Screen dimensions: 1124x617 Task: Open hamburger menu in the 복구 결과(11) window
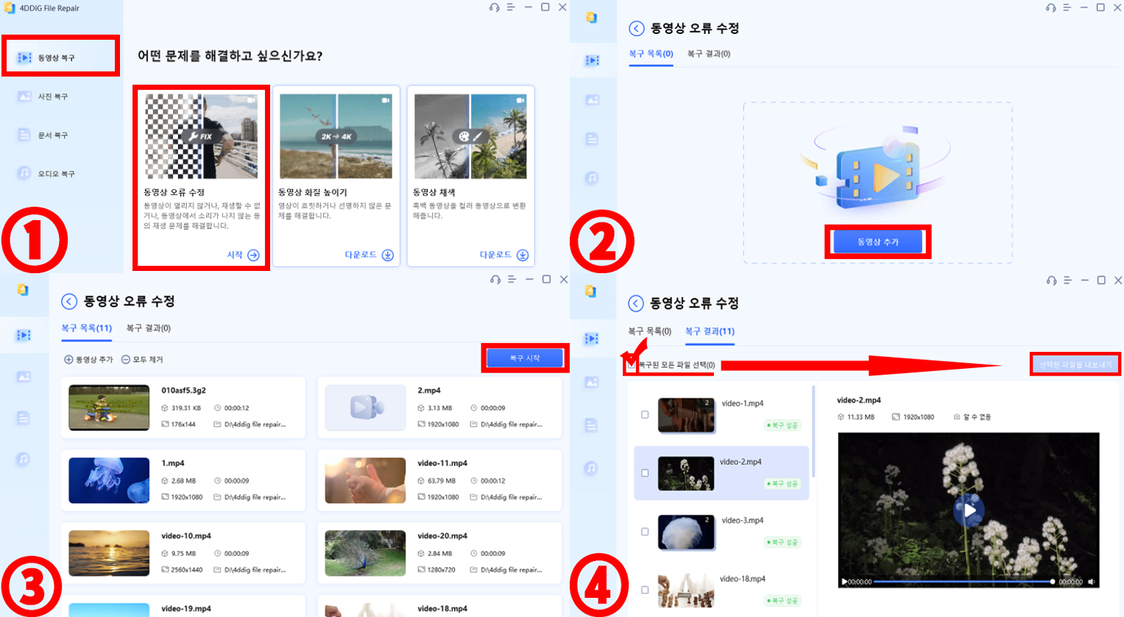tap(1068, 281)
